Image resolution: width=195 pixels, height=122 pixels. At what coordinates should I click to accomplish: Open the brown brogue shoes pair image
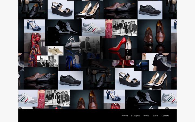click(154, 36)
